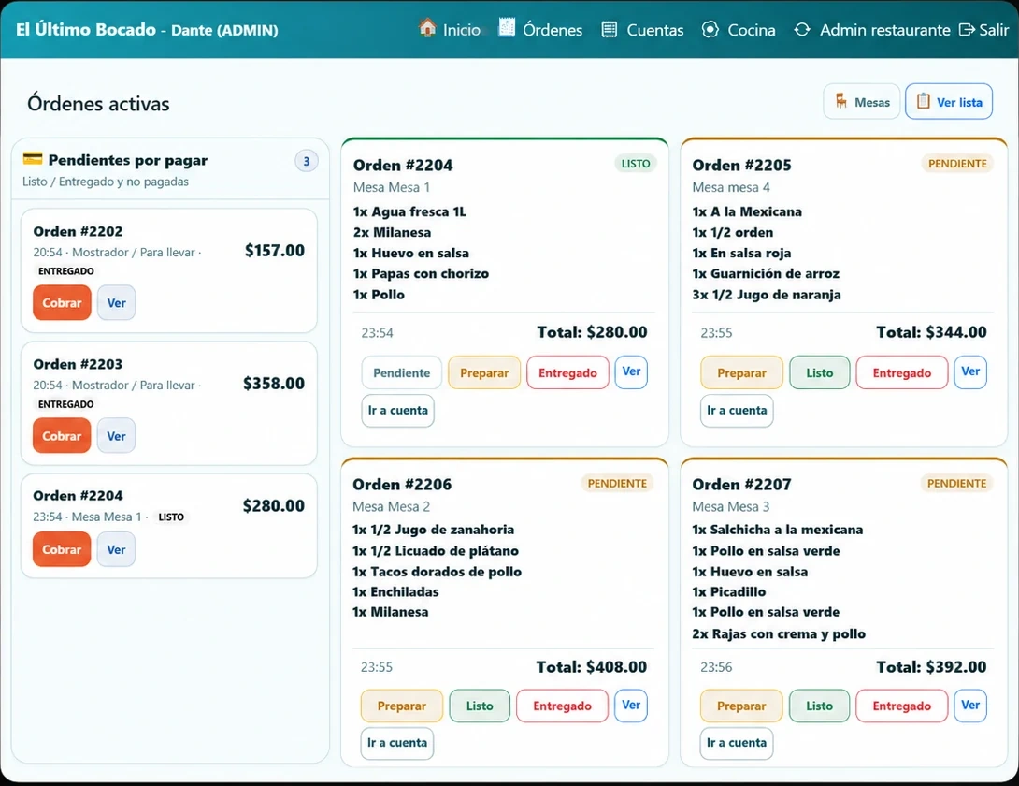
Task: Open the Inicio menu item
Action: click(x=451, y=29)
